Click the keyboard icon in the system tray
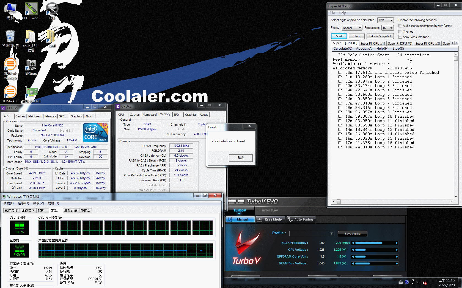This screenshot has width=462, height=288. [x=401, y=282]
